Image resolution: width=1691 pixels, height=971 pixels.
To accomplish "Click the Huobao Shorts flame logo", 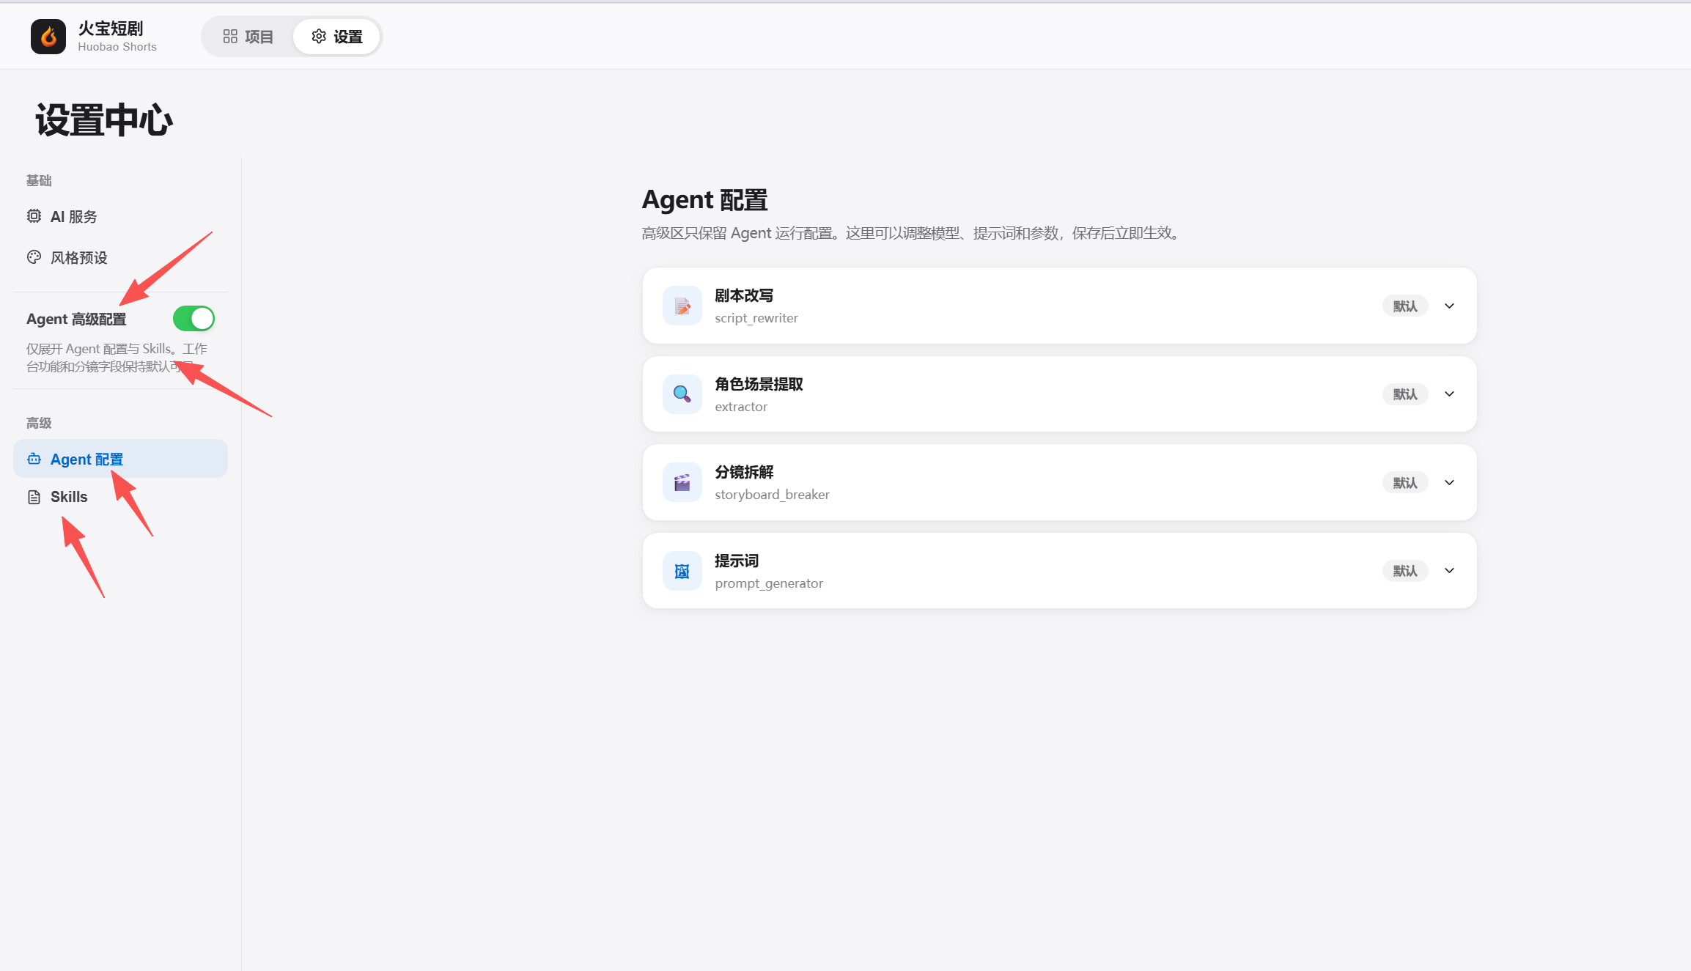I will (48, 37).
